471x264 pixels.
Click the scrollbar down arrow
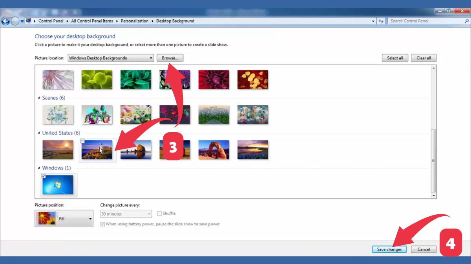coord(434,195)
